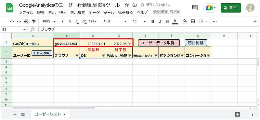Open the 123 number formats dropdown
The height and width of the screenshot is (120, 260).
tap(93, 21)
